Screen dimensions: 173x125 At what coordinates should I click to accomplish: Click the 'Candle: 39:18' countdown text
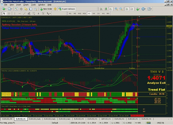(157, 94)
